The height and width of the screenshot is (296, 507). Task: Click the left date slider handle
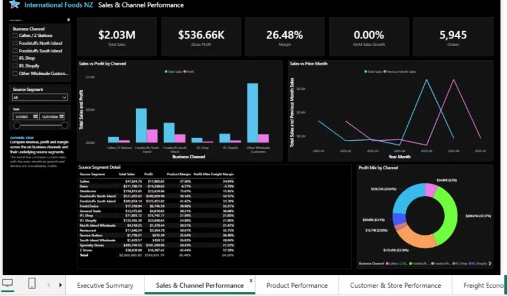point(17,125)
